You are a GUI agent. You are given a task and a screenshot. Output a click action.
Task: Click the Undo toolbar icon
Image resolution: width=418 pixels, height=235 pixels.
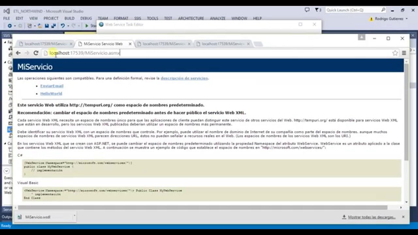coord(62,25)
